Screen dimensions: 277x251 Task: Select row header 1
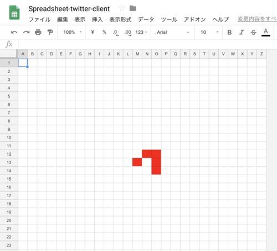click(x=9, y=63)
